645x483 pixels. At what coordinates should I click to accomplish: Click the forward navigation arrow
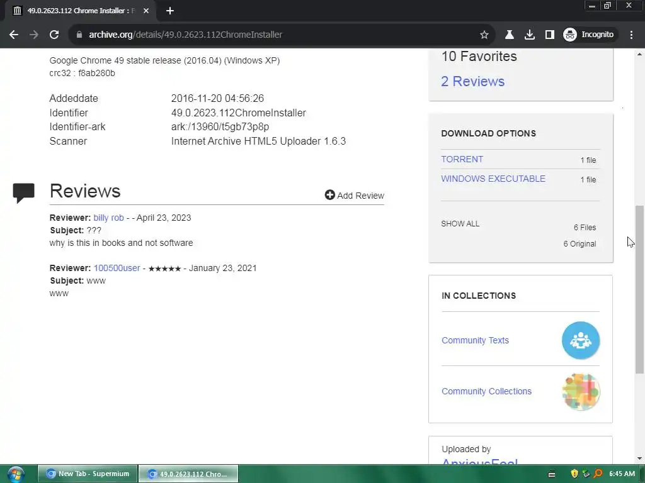point(34,35)
